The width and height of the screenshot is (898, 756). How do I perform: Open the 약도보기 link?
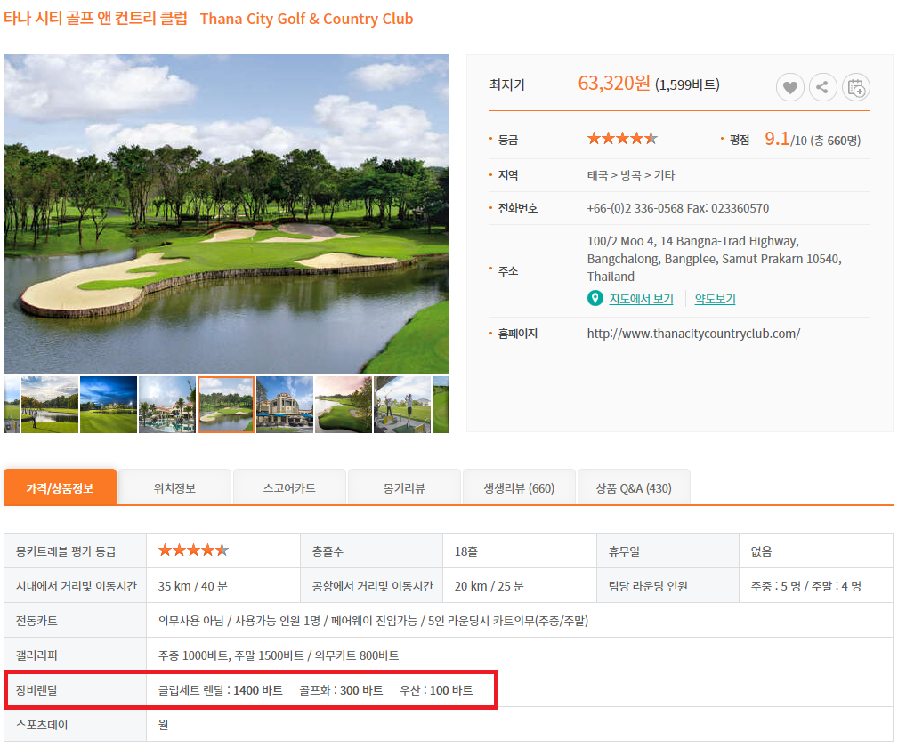tap(715, 299)
